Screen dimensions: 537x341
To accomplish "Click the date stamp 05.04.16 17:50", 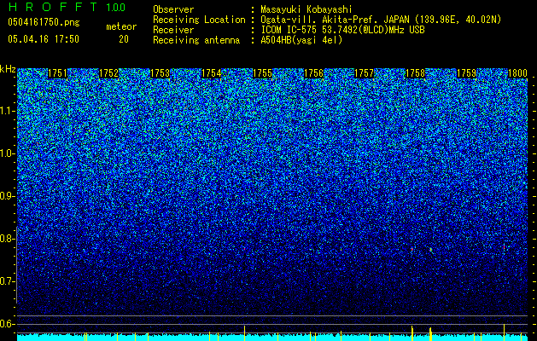I will [44, 39].
